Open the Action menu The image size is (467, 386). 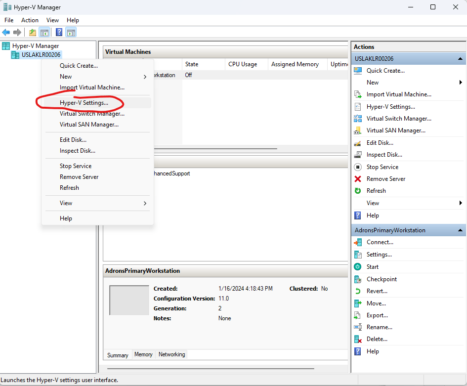(30, 20)
